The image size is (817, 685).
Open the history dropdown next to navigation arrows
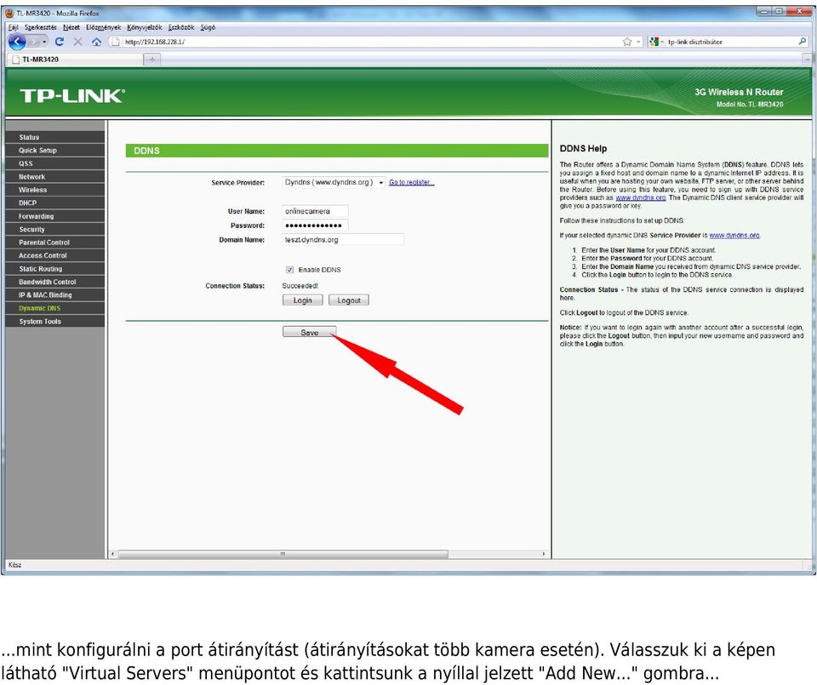pos(44,42)
